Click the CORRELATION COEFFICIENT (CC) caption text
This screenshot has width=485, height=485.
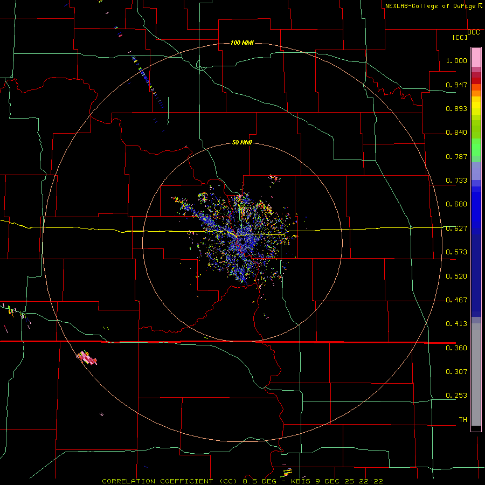[170, 481]
